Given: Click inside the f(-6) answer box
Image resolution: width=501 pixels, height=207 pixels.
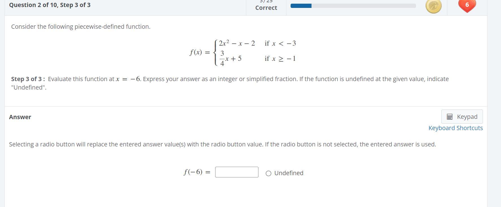Looking at the screenshot, I should (x=237, y=172).
